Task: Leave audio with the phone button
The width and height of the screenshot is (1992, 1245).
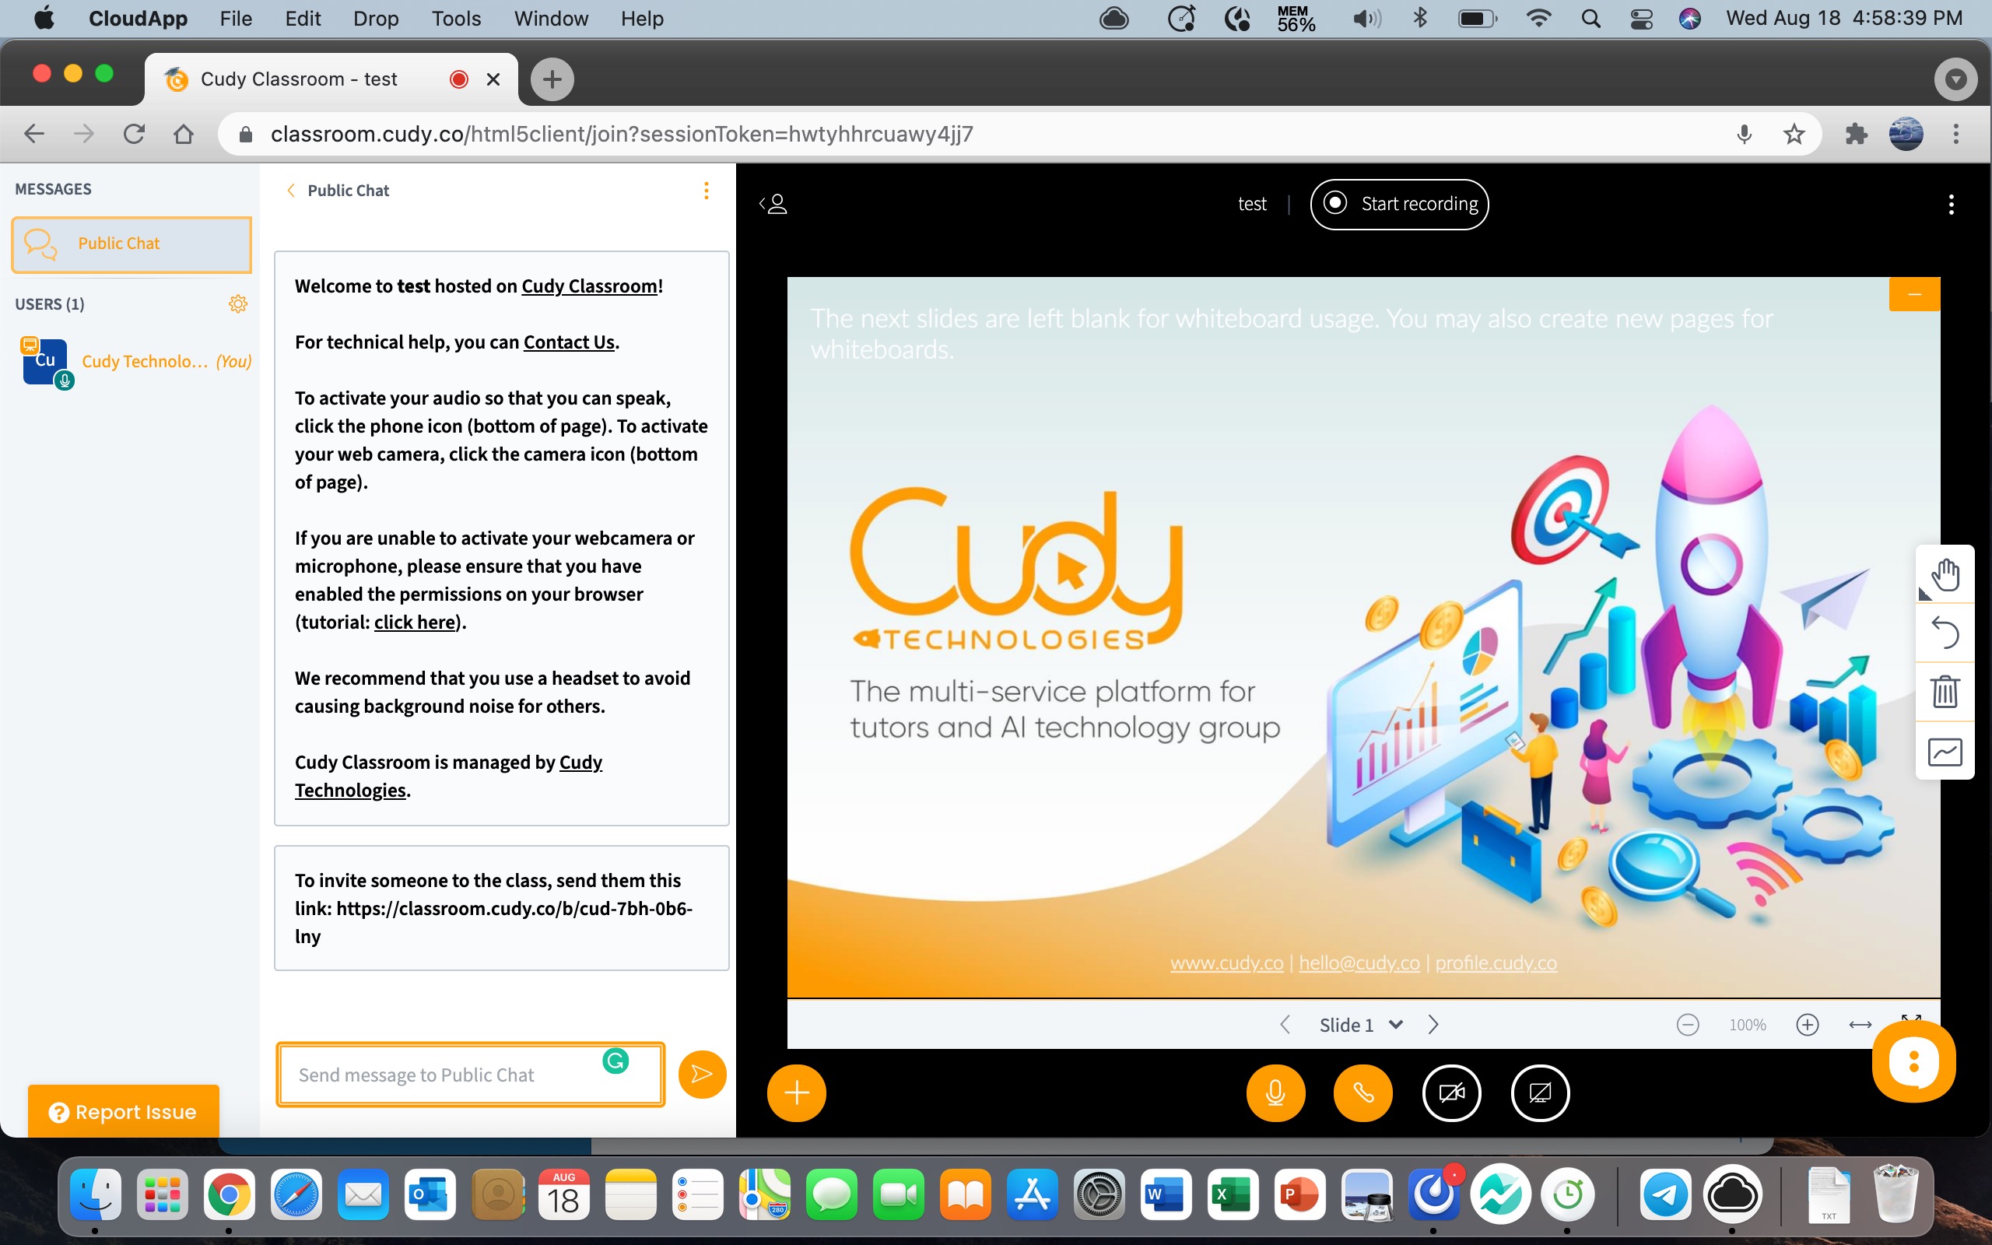Action: tap(1363, 1092)
